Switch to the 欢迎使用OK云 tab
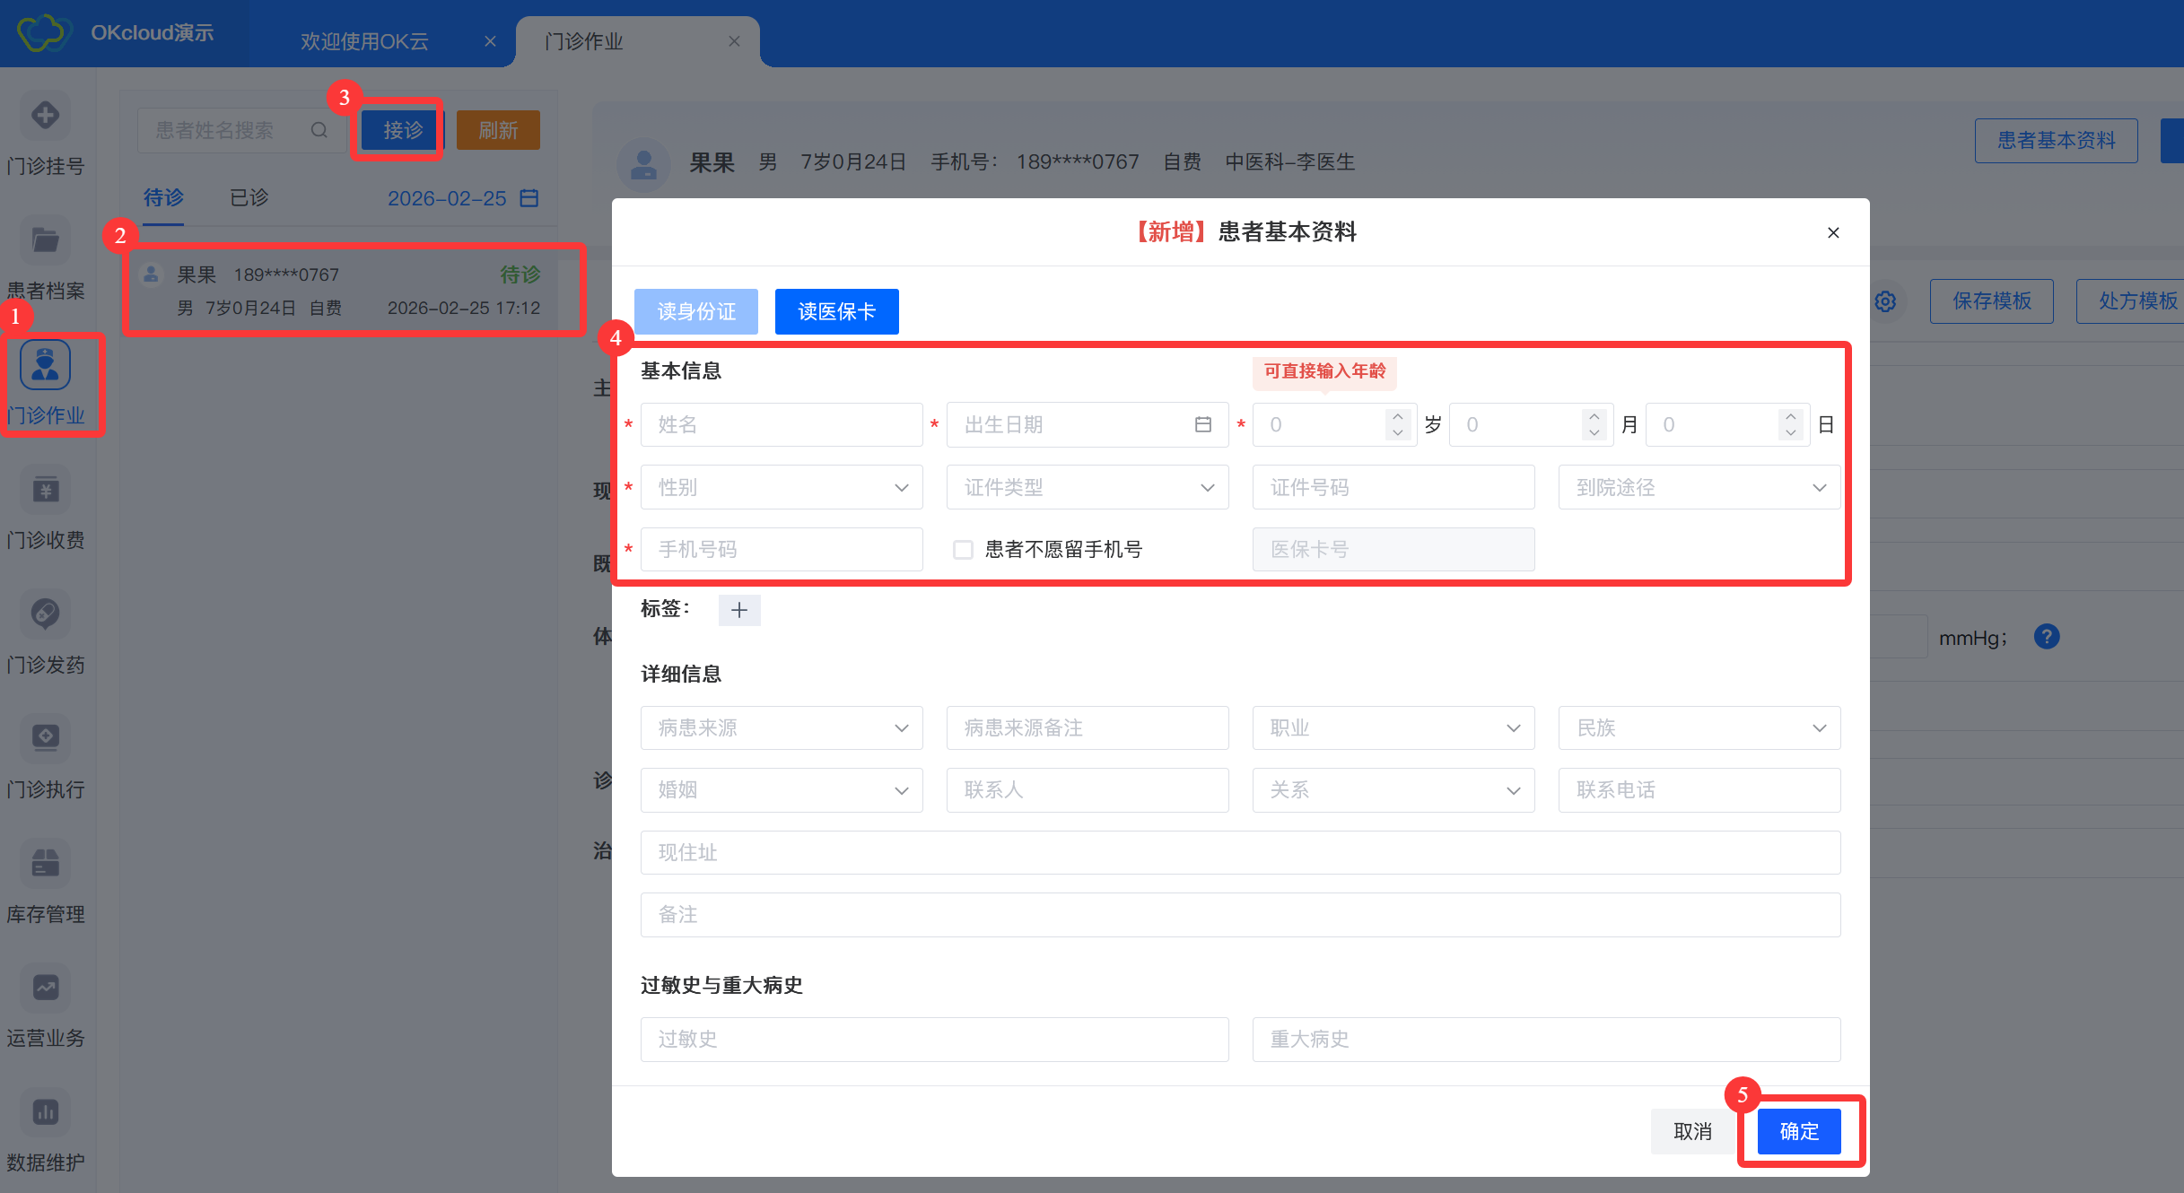This screenshot has height=1193, width=2184. coord(364,41)
